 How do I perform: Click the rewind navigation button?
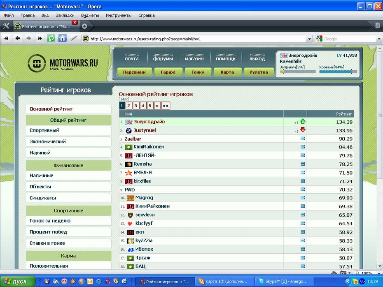coord(6,38)
